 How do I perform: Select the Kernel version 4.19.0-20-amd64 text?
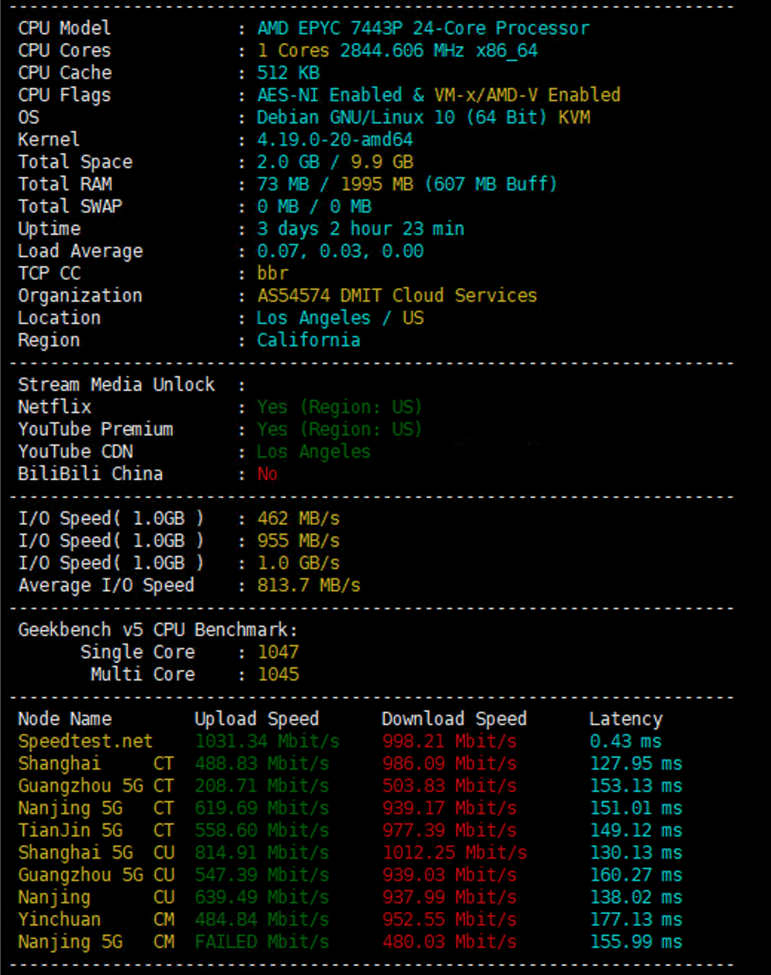pyautogui.click(x=334, y=140)
